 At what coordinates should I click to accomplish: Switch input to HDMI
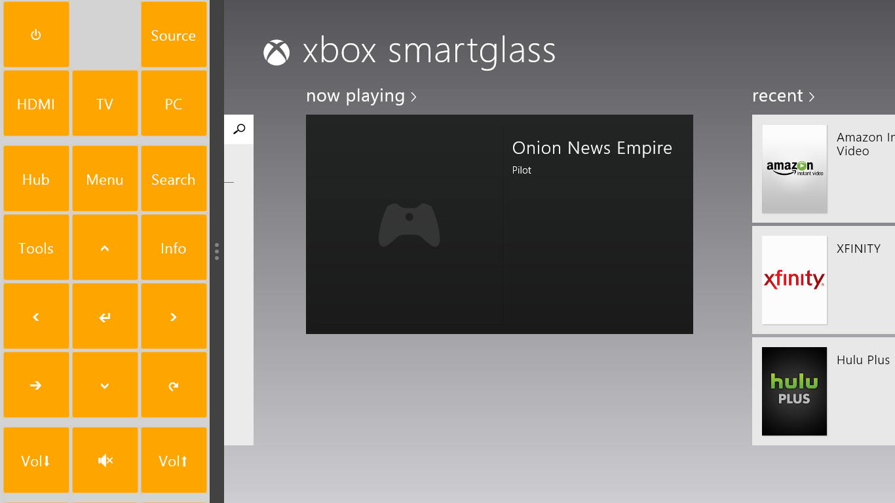pyautogui.click(x=36, y=103)
